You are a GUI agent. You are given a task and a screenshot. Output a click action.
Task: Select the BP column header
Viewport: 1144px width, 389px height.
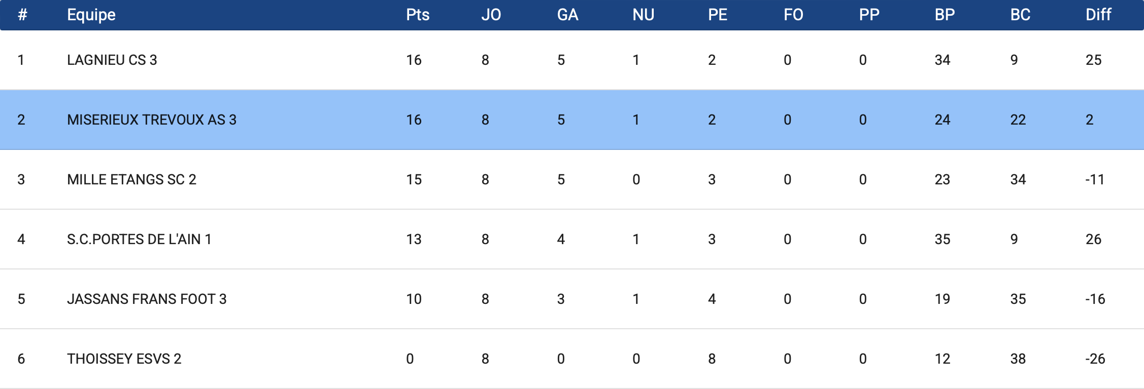pos(945,15)
